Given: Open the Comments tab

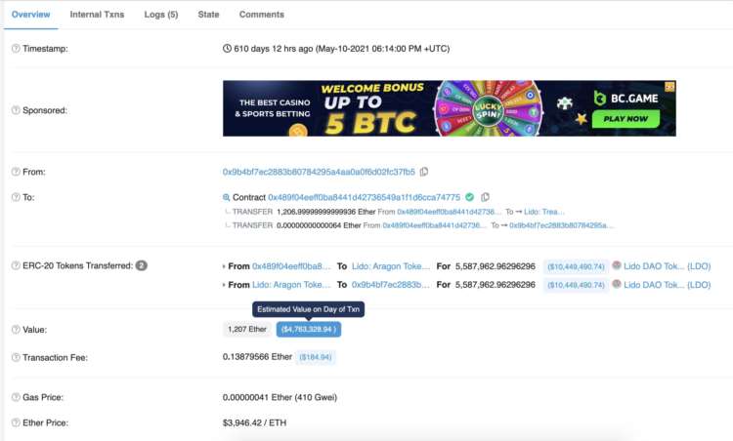Looking at the screenshot, I should [261, 15].
